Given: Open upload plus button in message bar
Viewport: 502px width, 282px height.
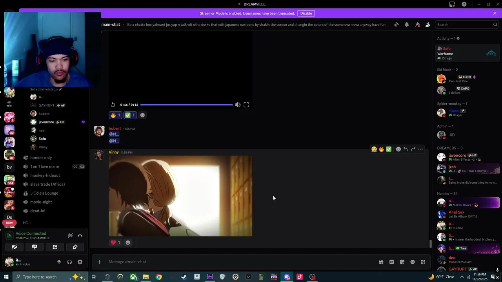Looking at the screenshot, I should [99, 262].
